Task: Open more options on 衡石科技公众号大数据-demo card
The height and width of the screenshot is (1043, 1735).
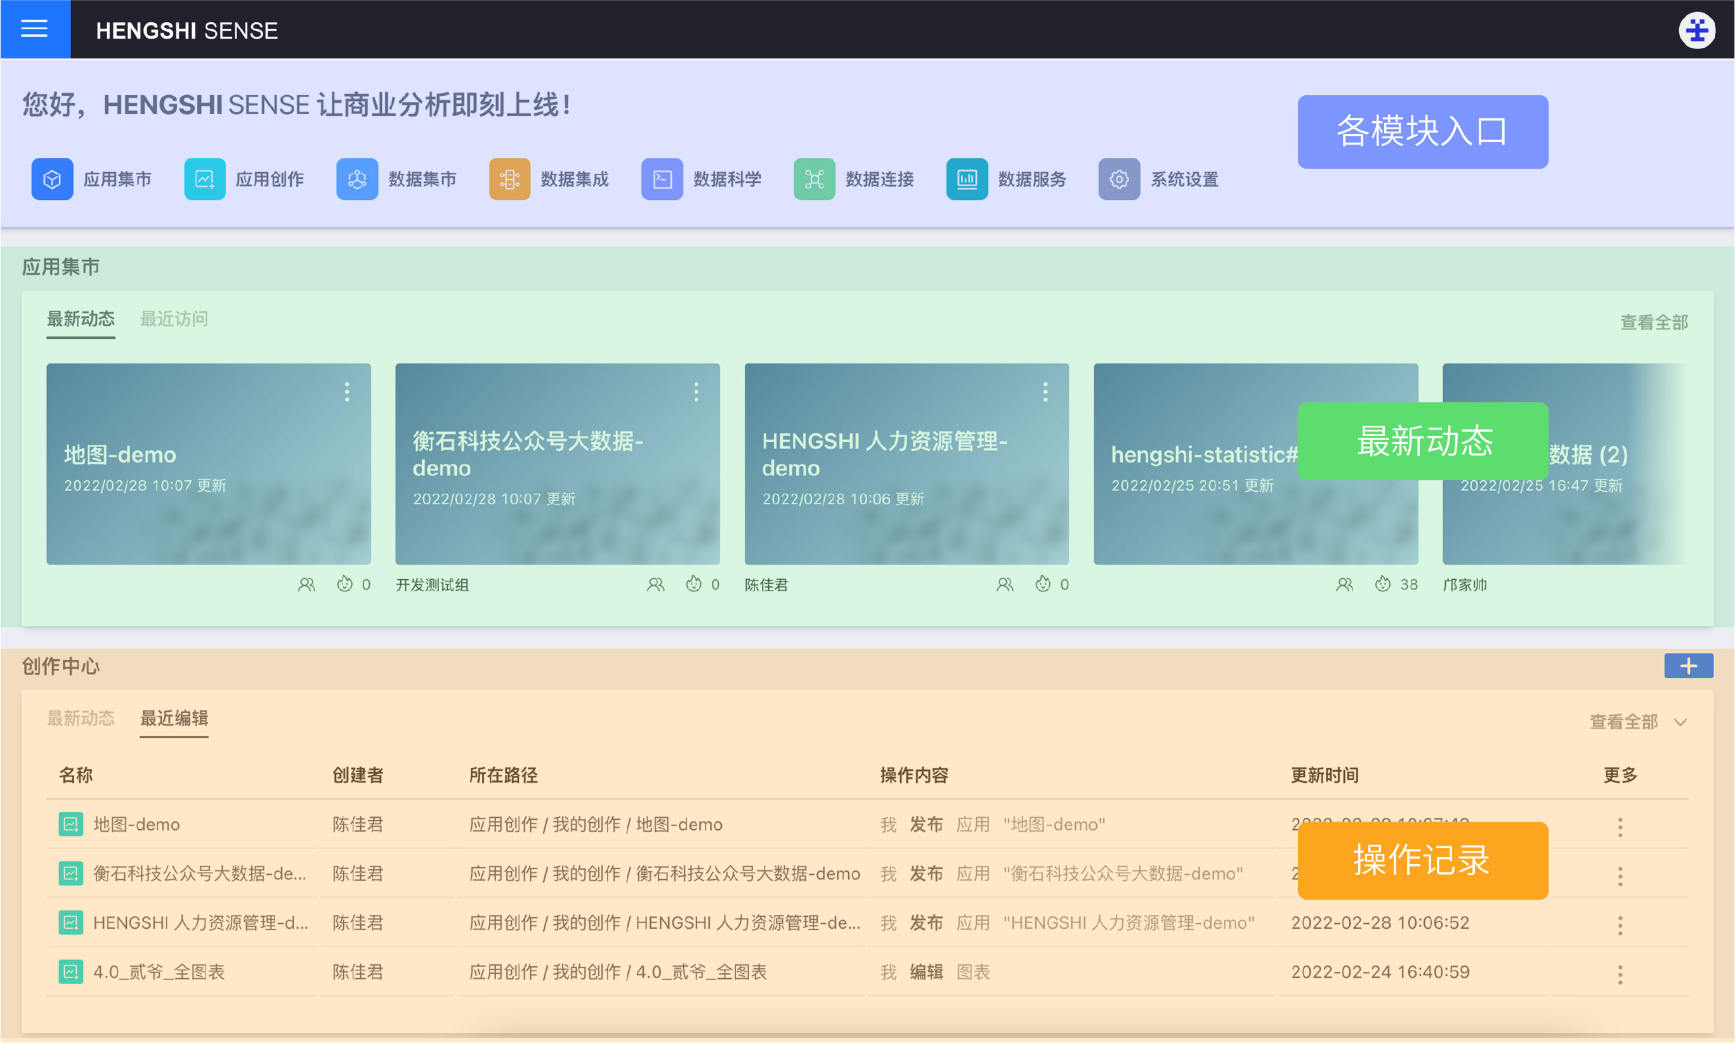Action: tap(697, 392)
